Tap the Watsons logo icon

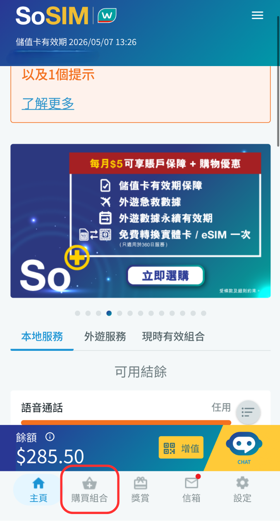107,16
